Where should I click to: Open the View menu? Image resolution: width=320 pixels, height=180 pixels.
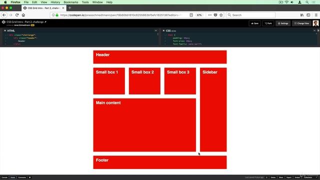pos(43,2)
